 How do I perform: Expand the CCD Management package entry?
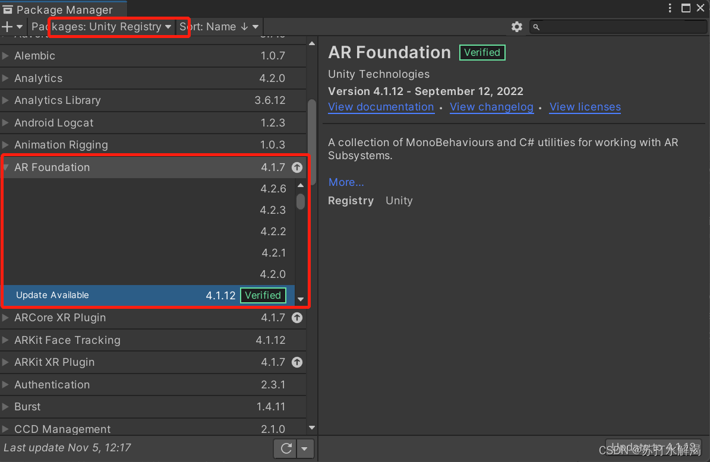click(x=5, y=429)
